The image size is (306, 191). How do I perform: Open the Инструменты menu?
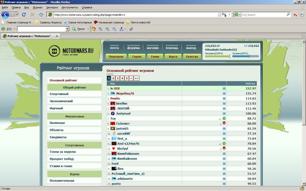70,7
